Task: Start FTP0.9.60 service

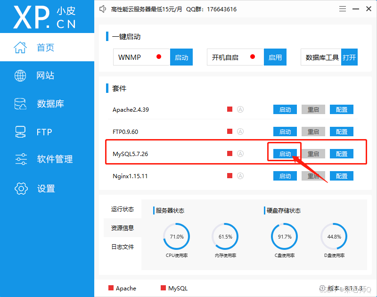Action: 285,132
